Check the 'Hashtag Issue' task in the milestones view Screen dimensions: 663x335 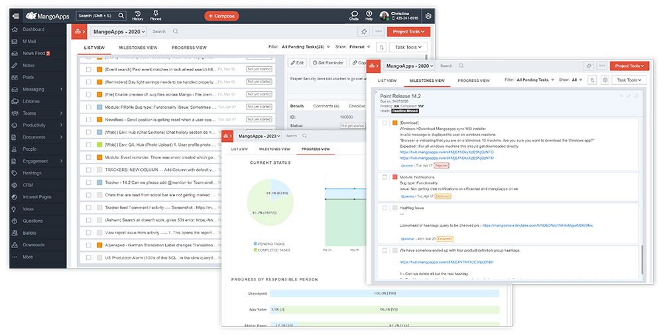pos(385,208)
